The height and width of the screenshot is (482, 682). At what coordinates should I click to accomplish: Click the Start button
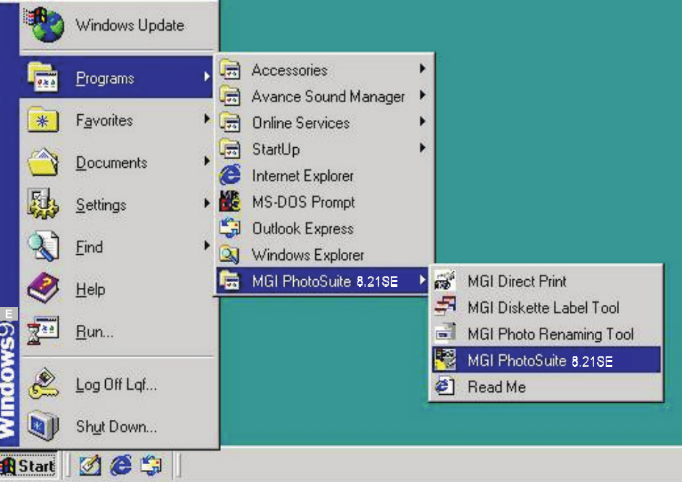pos(29,466)
